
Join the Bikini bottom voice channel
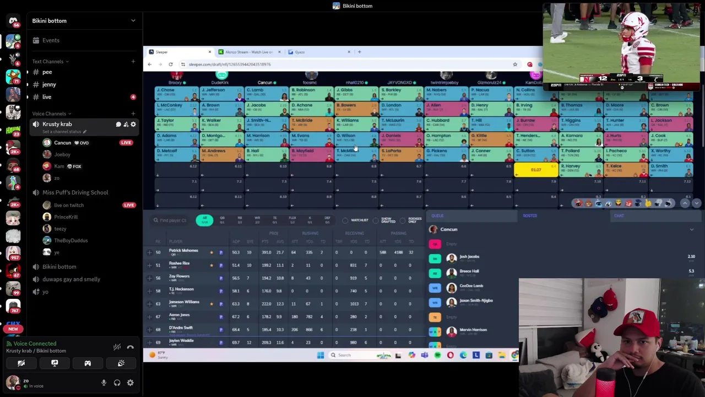59,267
